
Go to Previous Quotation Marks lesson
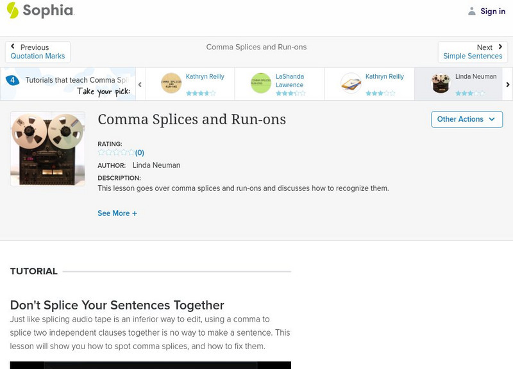click(38, 52)
